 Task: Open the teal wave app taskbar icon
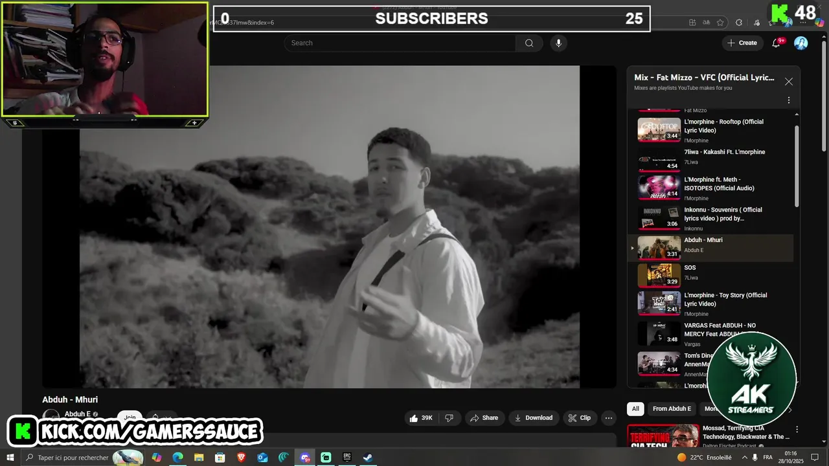(284, 458)
